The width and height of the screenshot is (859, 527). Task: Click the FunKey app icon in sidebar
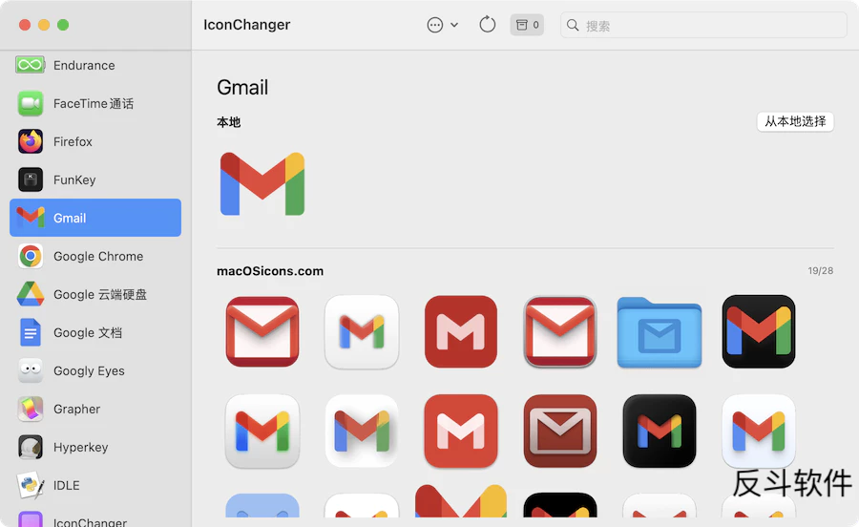coord(31,179)
